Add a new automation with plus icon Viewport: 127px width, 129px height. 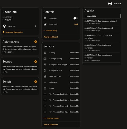pyautogui.click(x=36, y=42)
